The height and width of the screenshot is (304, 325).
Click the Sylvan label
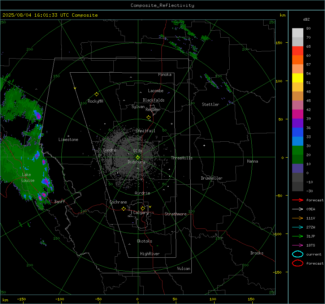pyautogui.click(x=138, y=107)
